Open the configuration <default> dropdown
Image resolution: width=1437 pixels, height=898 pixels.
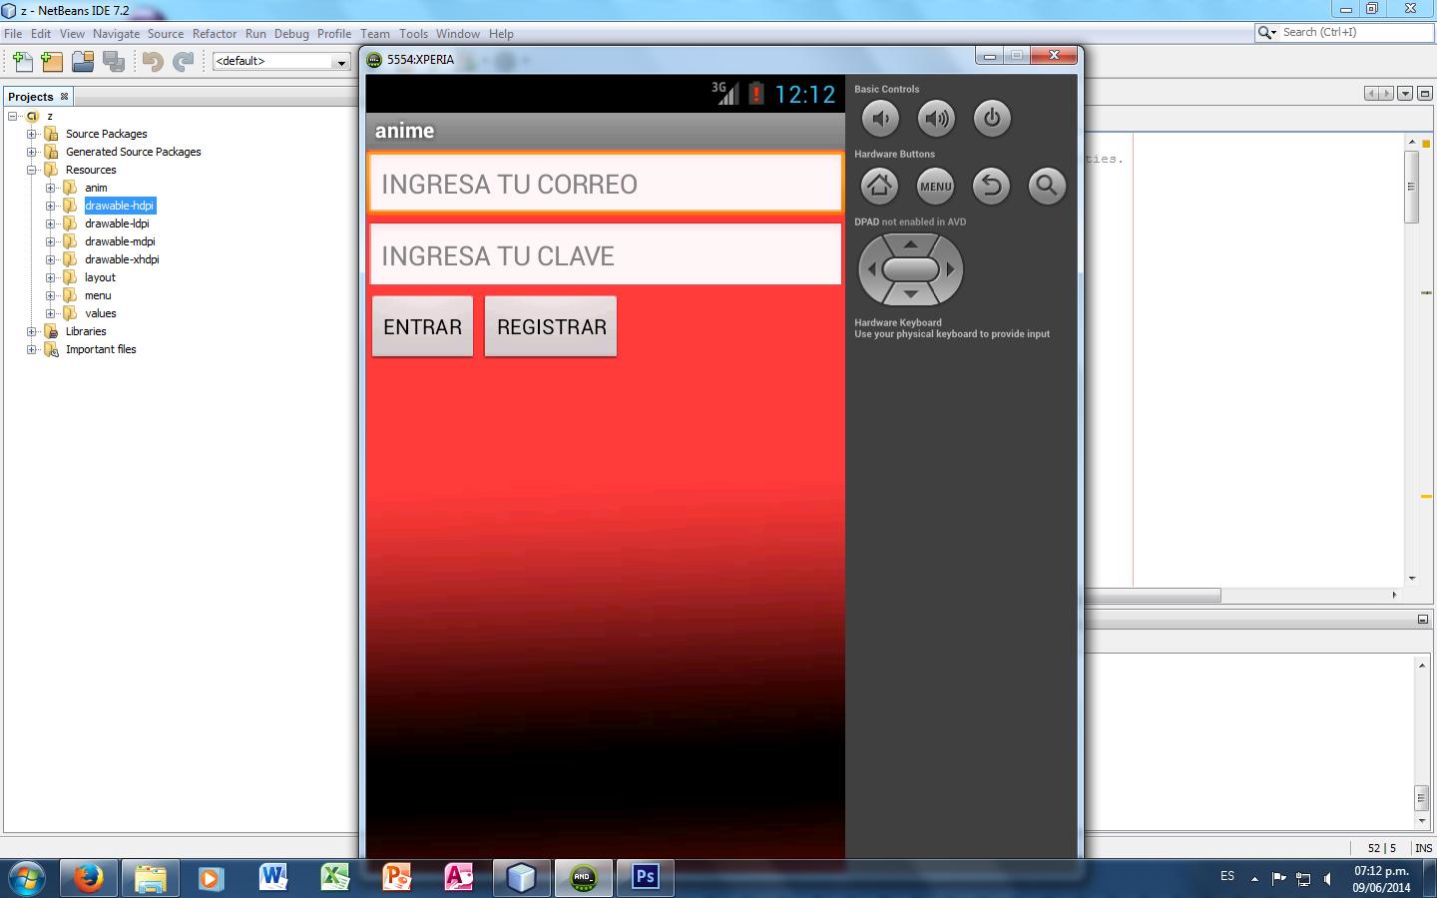click(x=280, y=62)
